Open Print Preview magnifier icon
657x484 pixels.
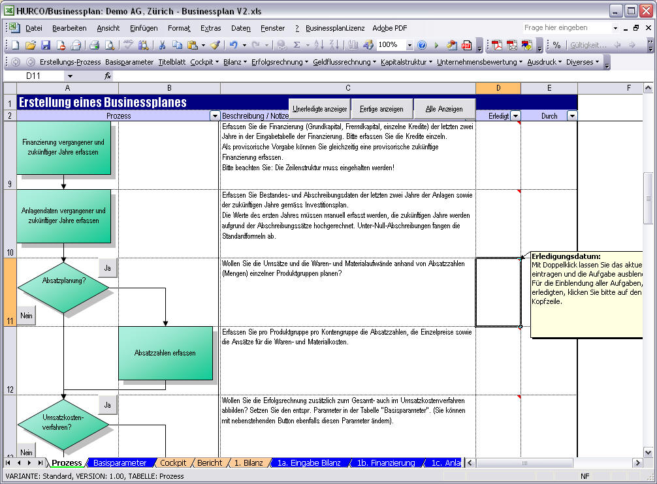[x=110, y=45]
